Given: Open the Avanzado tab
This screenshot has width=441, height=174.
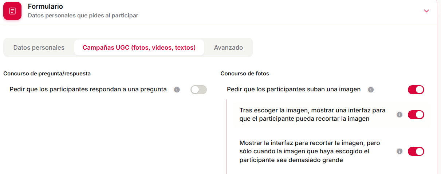Looking at the screenshot, I should point(228,47).
